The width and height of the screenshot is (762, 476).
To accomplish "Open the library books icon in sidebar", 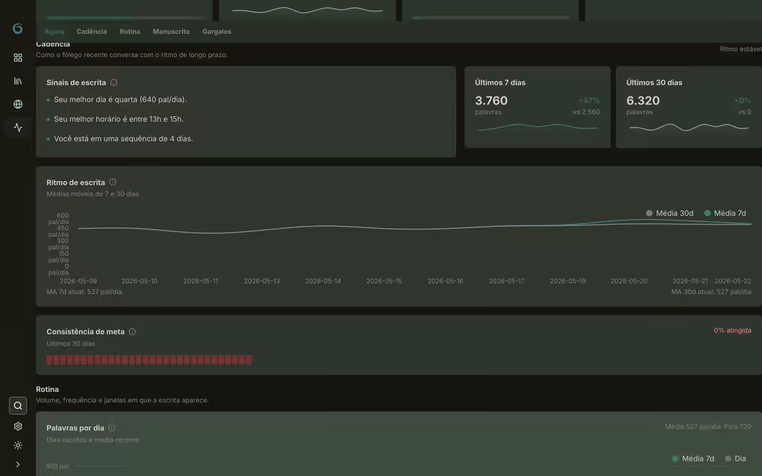I will 18,81.
